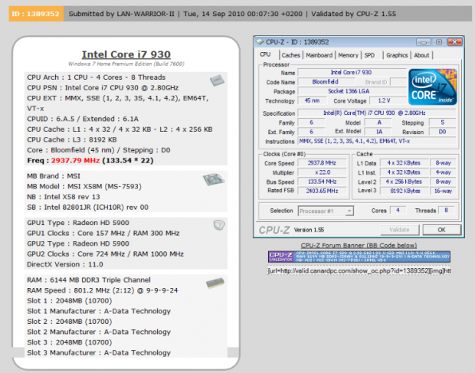Click the Level 3 16-way field
This screenshot has width=475, height=373.
[443, 191]
